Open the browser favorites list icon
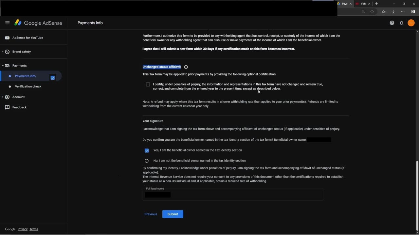This screenshot has width=419, height=235. coord(384,12)
